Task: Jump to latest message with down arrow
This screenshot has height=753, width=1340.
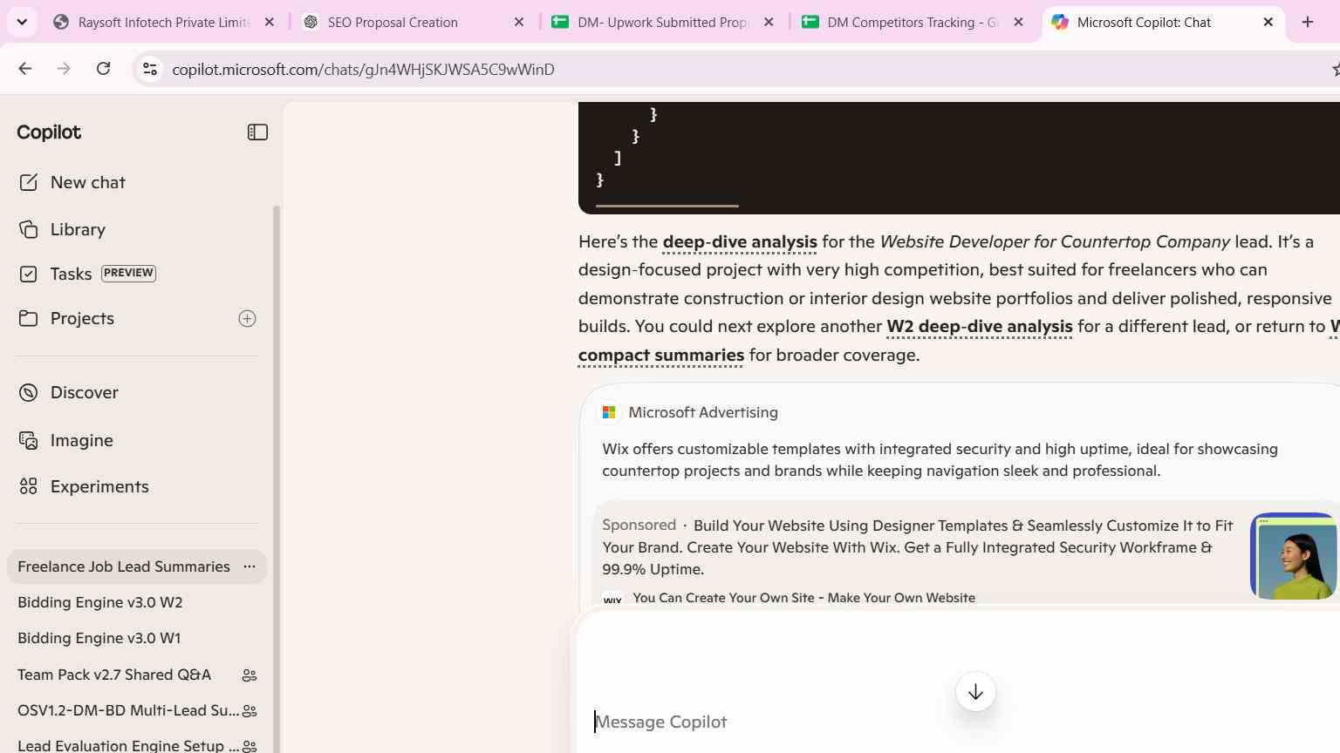Action: pos(975,692)
